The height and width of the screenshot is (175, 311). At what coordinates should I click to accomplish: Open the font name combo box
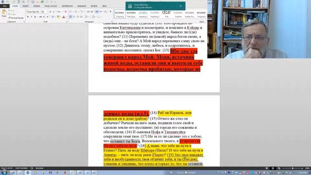tap(34, 12)
